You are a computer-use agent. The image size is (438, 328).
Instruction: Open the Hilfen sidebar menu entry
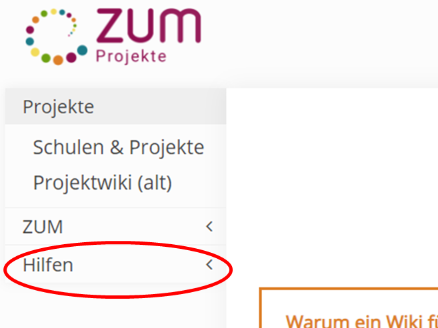pos(115,264)
